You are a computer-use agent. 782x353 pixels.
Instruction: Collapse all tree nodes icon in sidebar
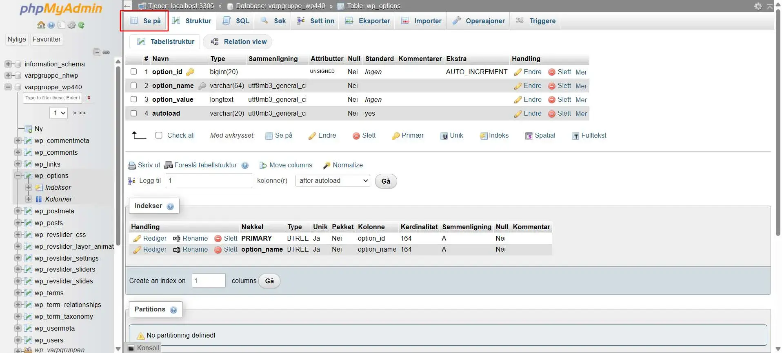97,52
